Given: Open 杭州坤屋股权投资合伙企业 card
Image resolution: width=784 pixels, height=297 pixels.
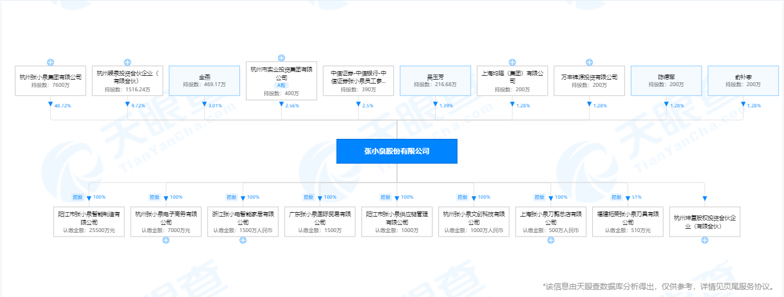Looking at the screenshot, I should [705, 221].
